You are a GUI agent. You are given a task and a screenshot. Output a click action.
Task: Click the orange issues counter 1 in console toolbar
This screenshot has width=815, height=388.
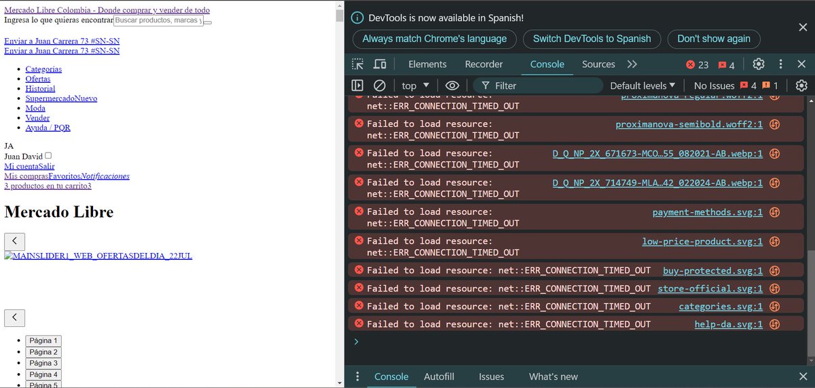click(x=770, y=85)
